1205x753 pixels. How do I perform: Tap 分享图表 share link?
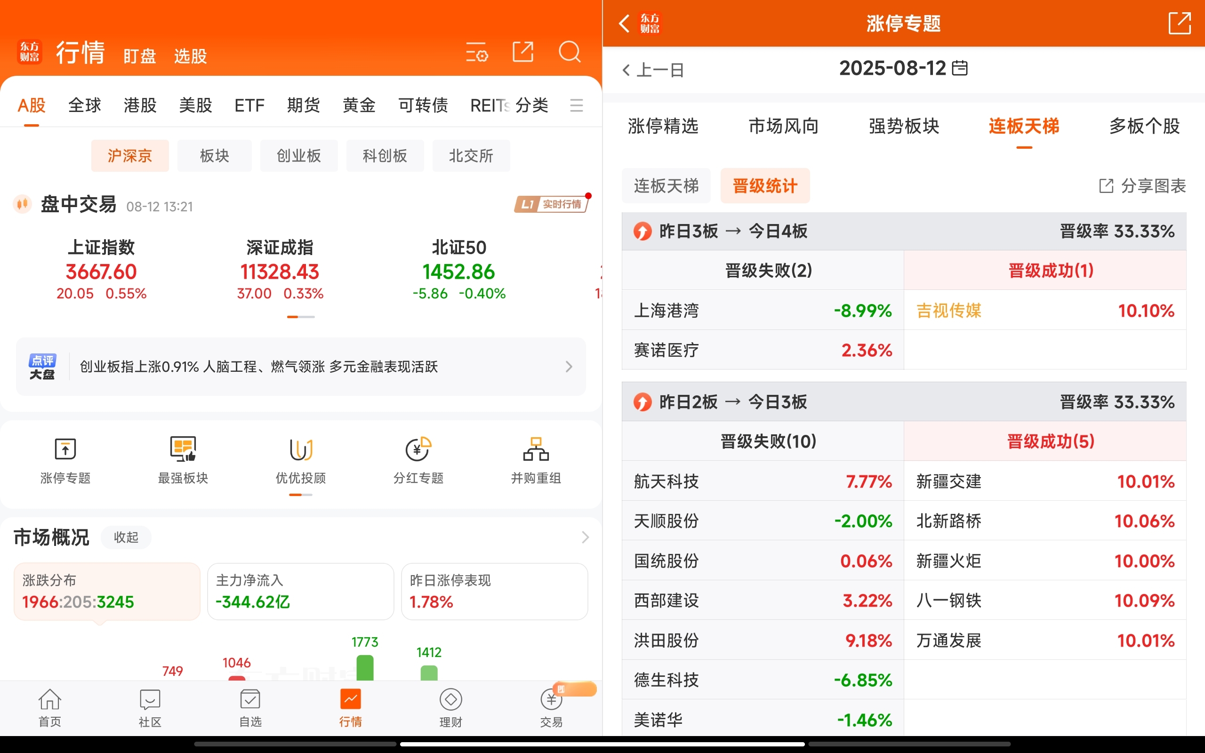click(x=1142, y=186)
